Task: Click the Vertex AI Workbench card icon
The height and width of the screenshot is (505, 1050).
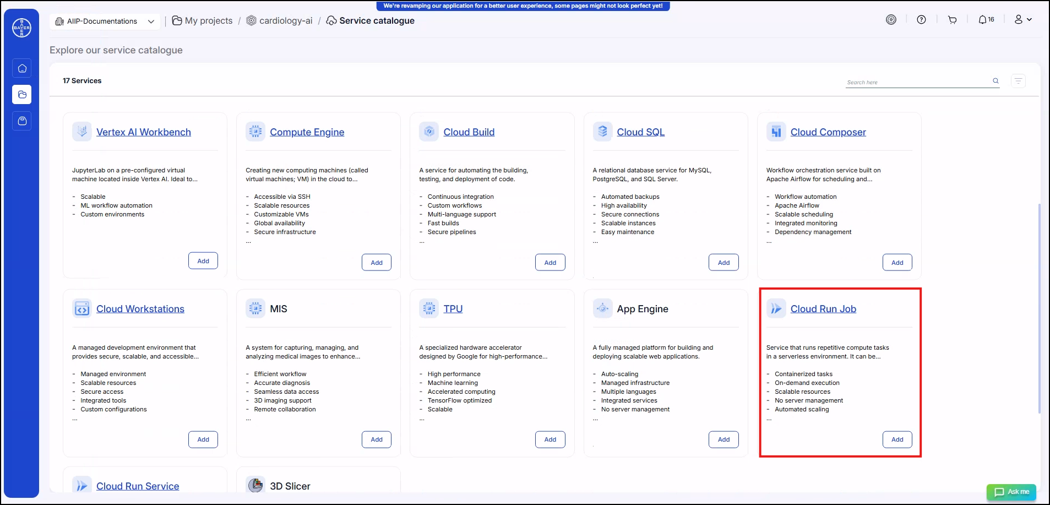Action: point(82,132)
